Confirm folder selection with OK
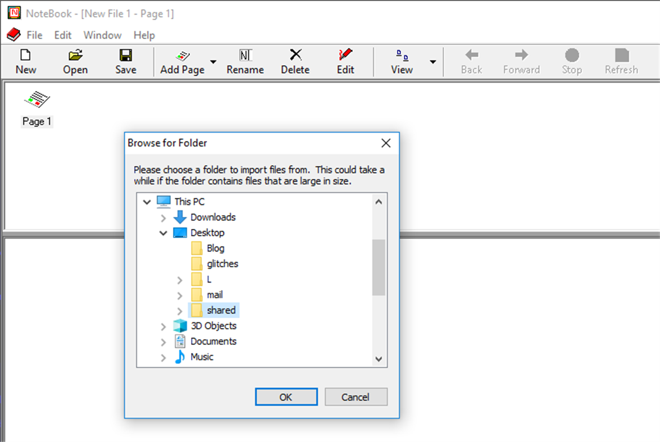 click(x=286, y=397)
